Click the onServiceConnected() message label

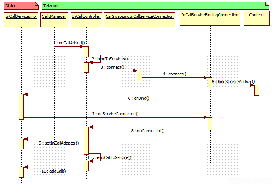point(115,114)
